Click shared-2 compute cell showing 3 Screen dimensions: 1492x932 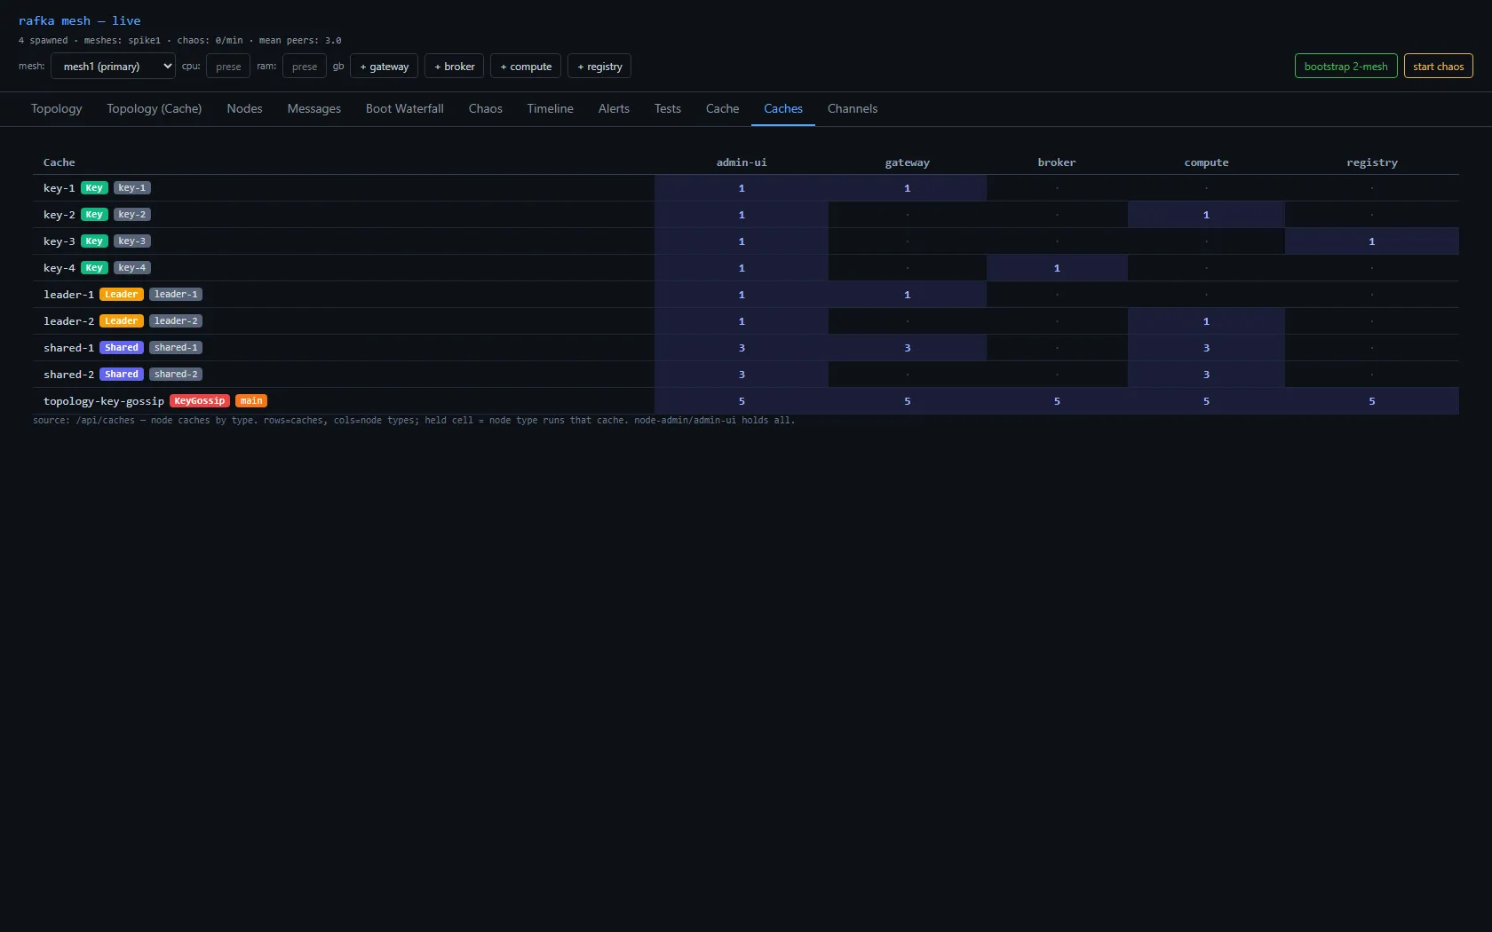tap(1206, 375)
